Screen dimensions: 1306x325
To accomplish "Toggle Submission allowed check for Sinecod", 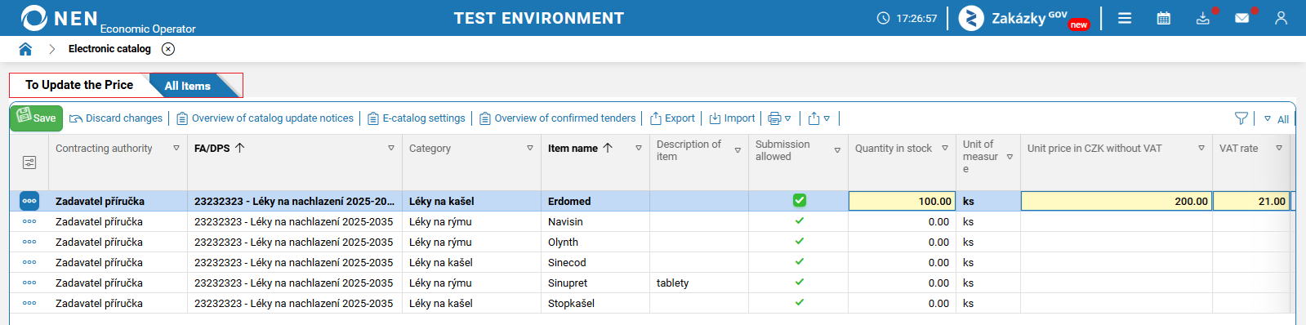I will click(800, 261).
